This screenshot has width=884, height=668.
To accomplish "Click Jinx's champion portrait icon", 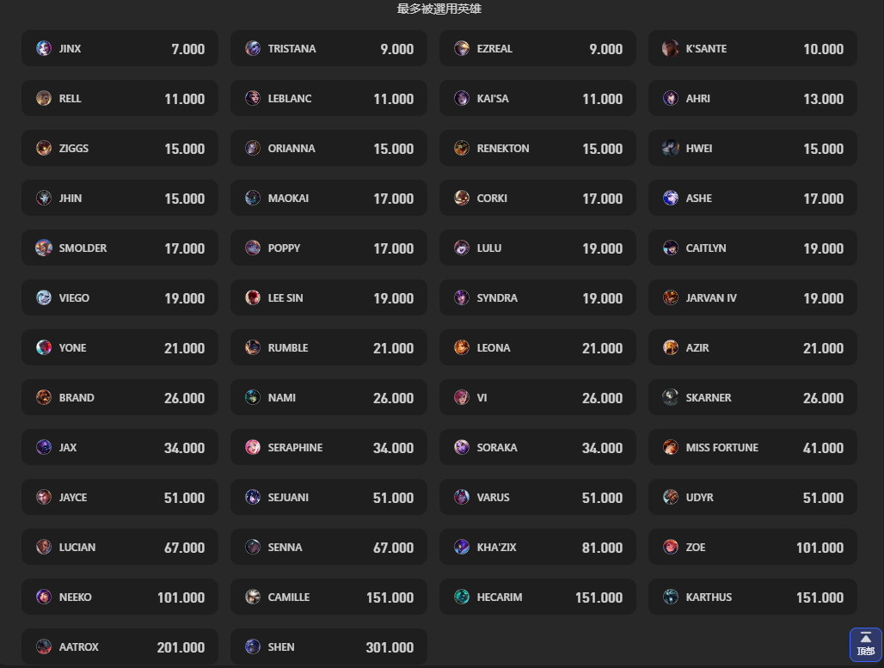I will coord(44,49).
